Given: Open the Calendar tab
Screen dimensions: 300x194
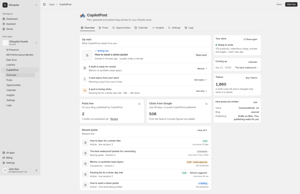Looking at the screenshot, I should pyautogui.click(x=141, y=28).
